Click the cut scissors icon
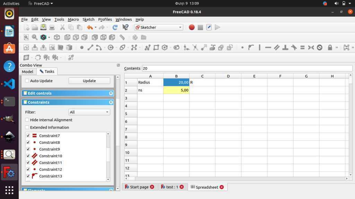This screenshot has height=199, width=355. 62,27
